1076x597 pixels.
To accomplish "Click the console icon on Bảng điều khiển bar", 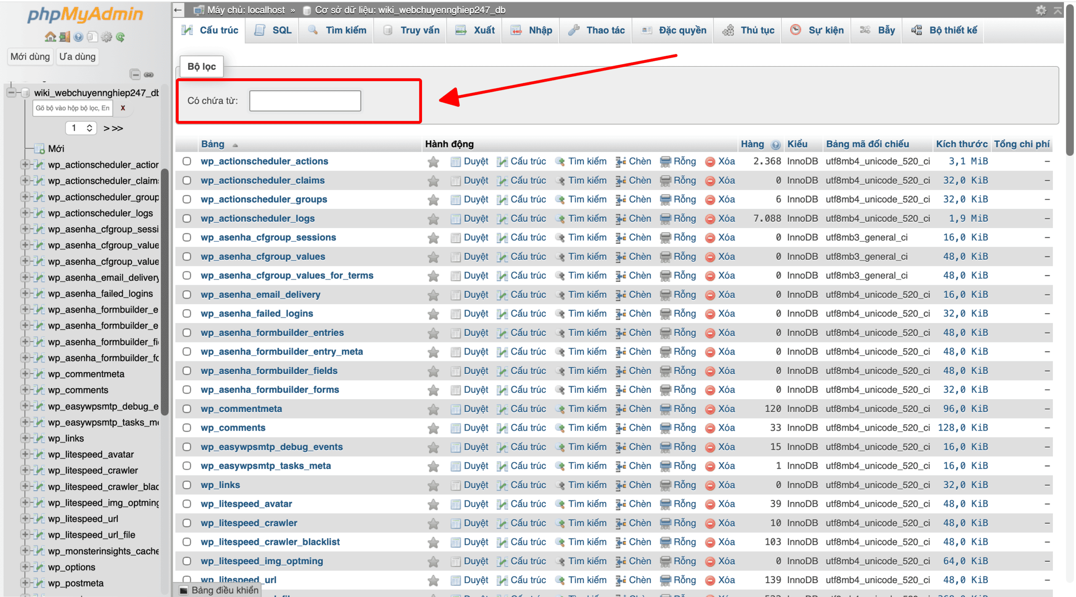I will 184,590.
